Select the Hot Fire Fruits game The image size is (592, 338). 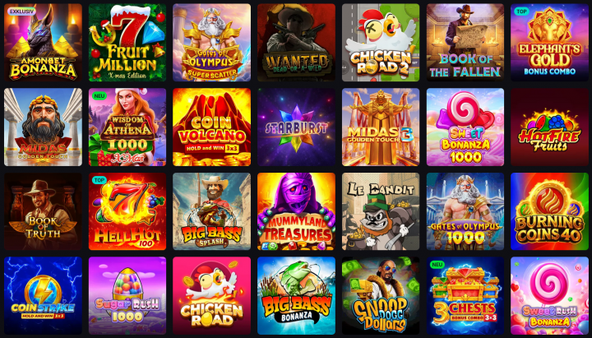tap(550, 127)
